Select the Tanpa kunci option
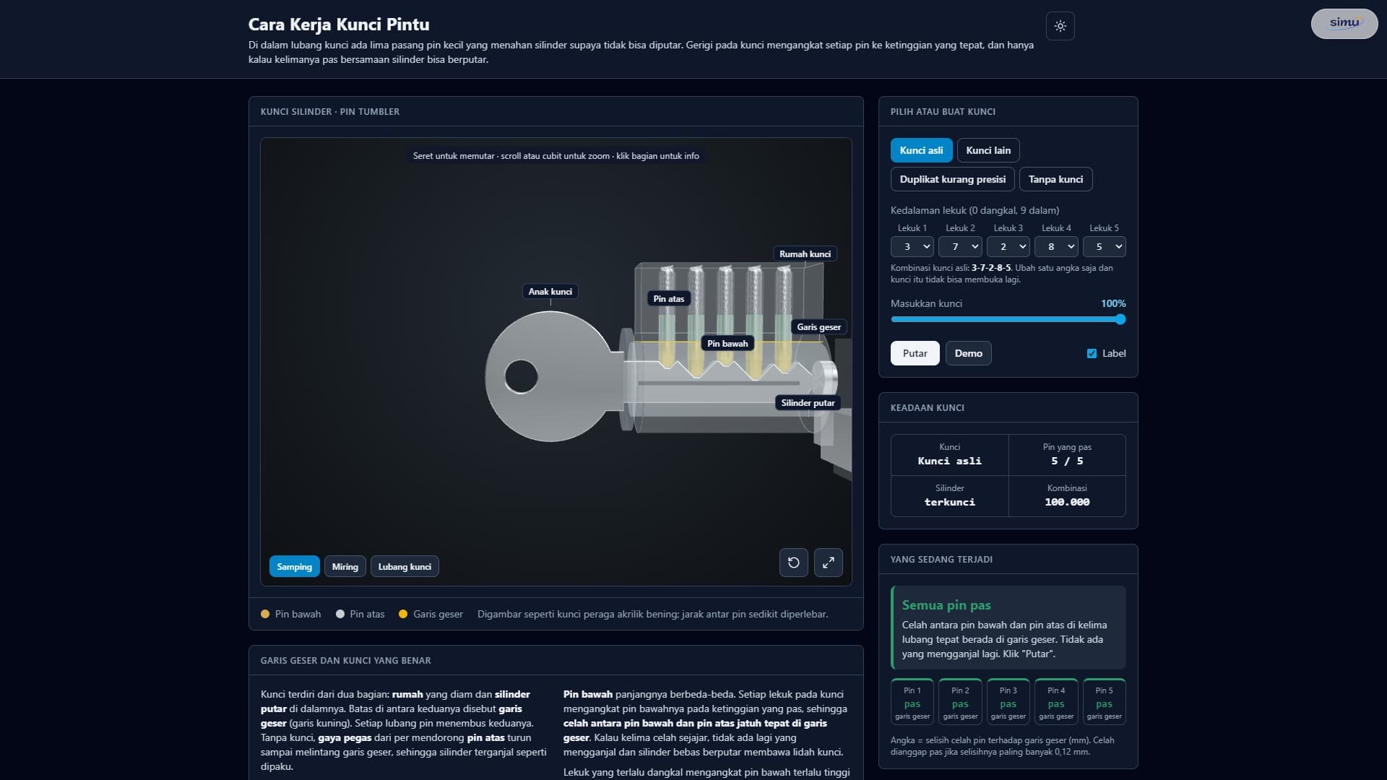 (x=1055, y=179)
